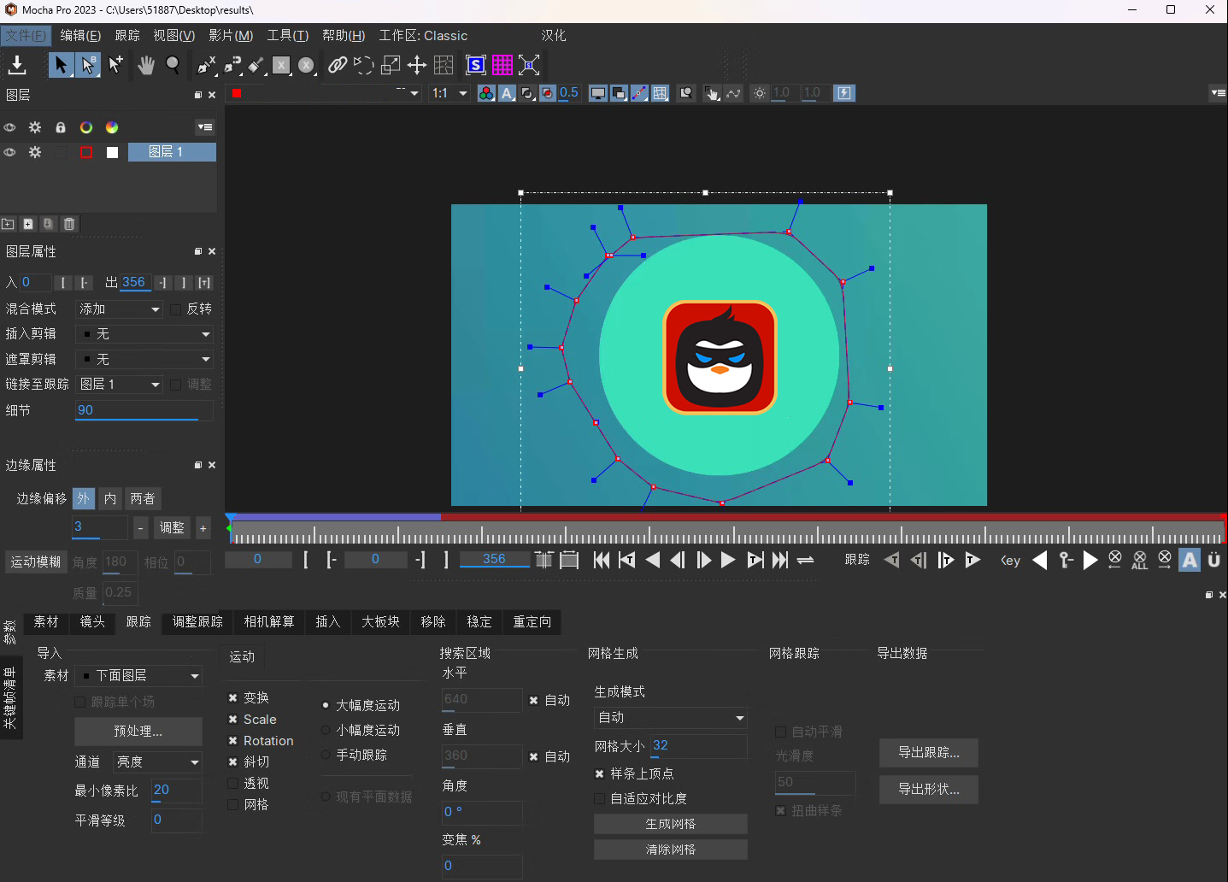Select the rotate tool

tap(364, 65)
